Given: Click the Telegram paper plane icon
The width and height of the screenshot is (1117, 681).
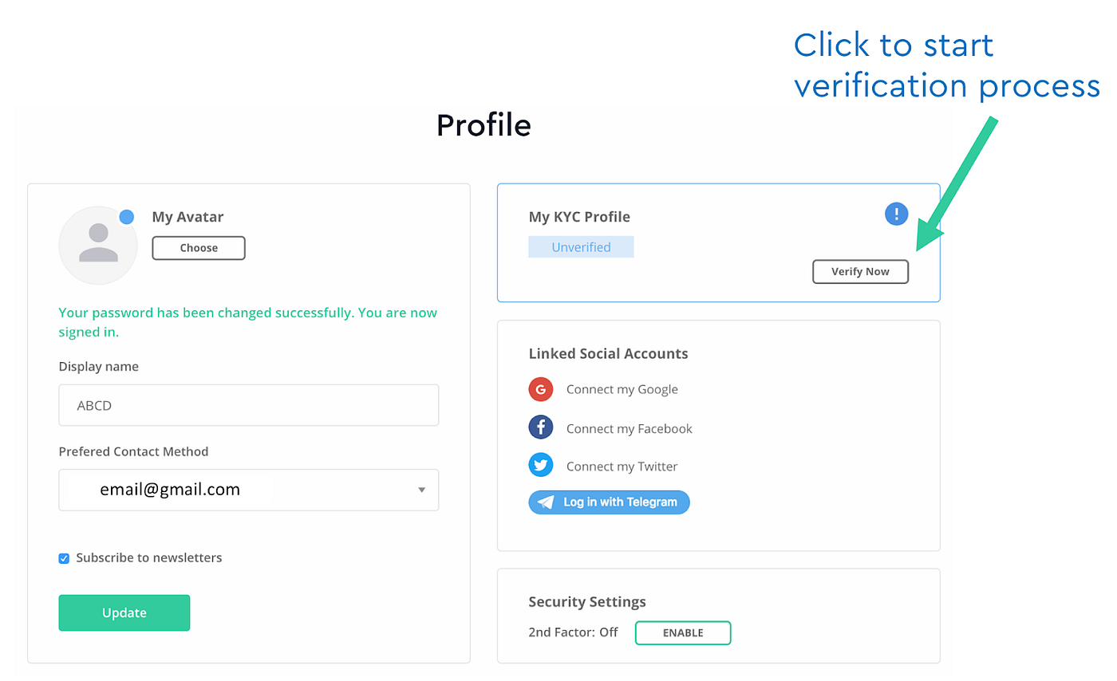Looking at the screenshot, I should 546,502.
